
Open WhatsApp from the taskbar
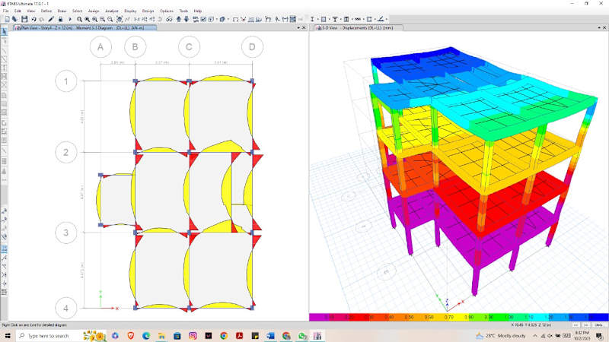(301, 336)
